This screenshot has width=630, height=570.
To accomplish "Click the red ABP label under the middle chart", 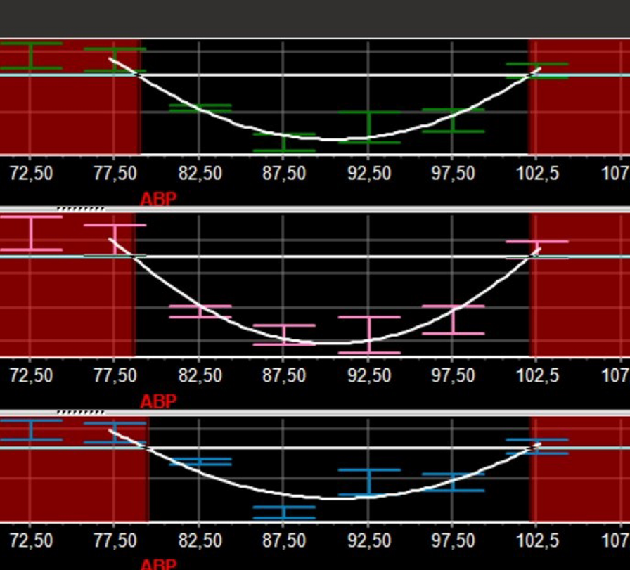I will click(x=158, y=401).
